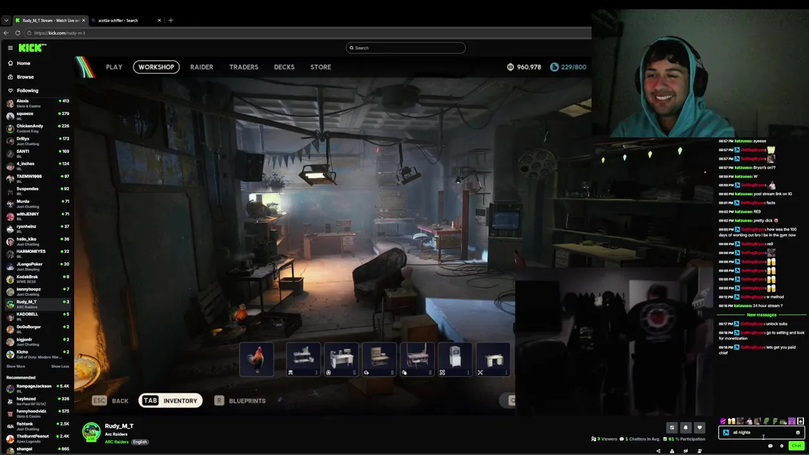809x455 pixels.
Task: Click the ESC BACK button
Action: coord(110,401)
